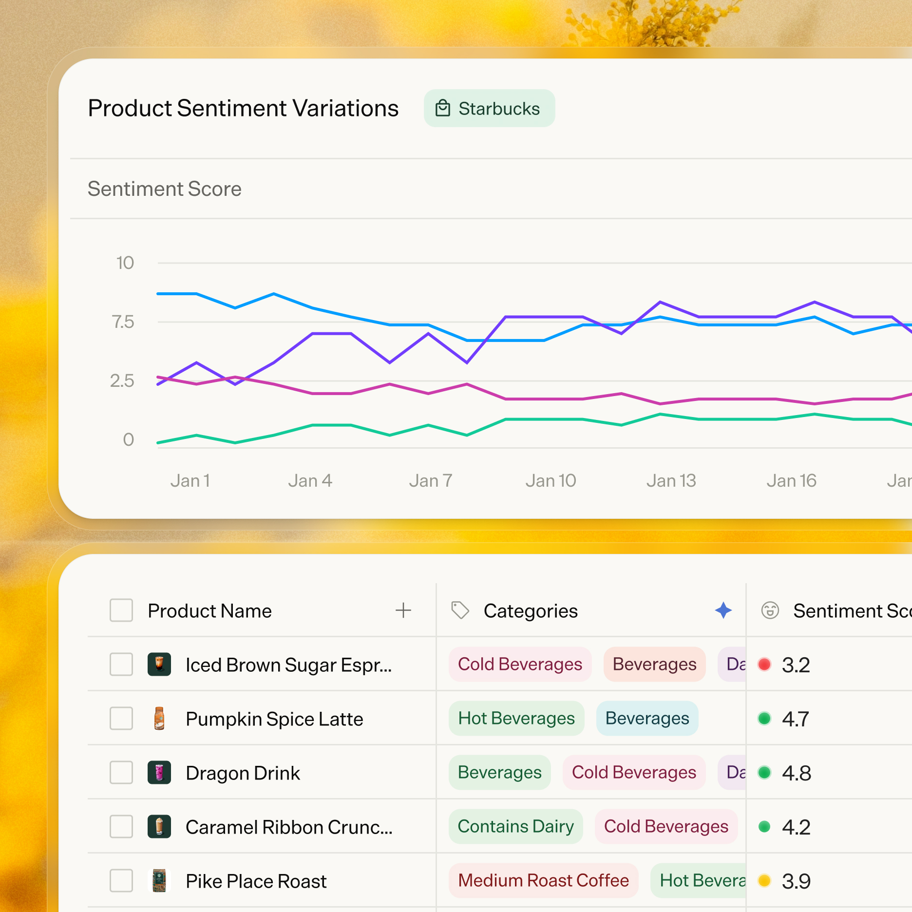Click the magenta line in sentiment chart
This screenshot has width=912, height=912.
point(544,399)
